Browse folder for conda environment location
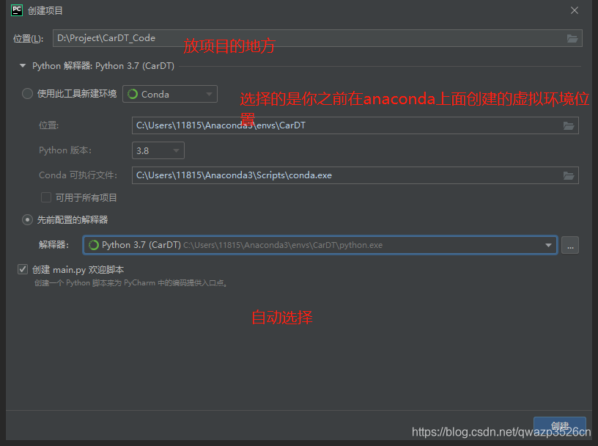The image size is (598, 446). (569, 125)
